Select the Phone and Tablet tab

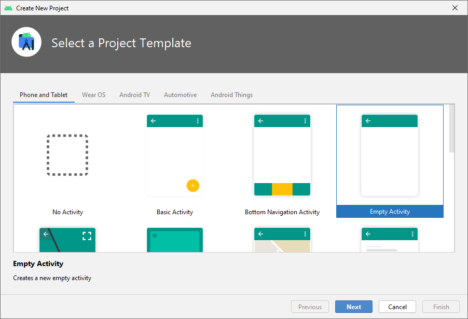coord(44,95)
